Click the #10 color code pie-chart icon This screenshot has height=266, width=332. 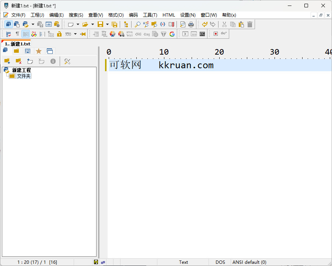[x=121, y=34]
